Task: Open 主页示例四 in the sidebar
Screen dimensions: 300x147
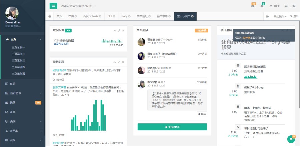Action: pos(18,67)
